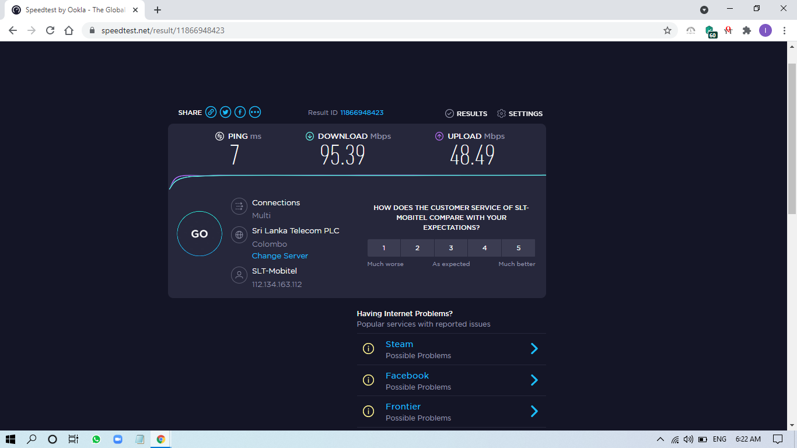Bookmark this page with star icon
This screenshot has height=448, width=797.
(667, 30)
